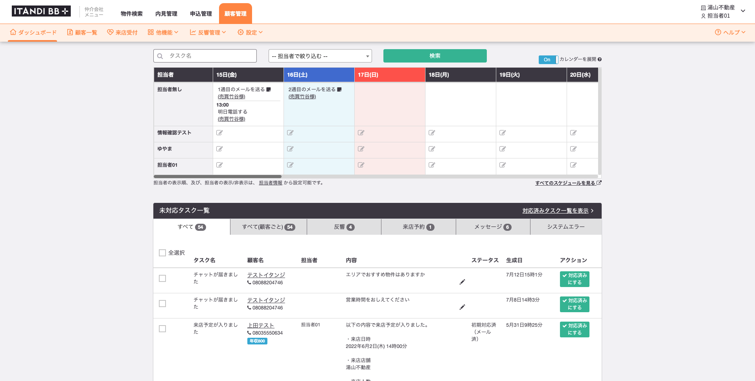Check the 上田テスト task row checkbox
Screen dimensions: 755x381
point(162,329)
